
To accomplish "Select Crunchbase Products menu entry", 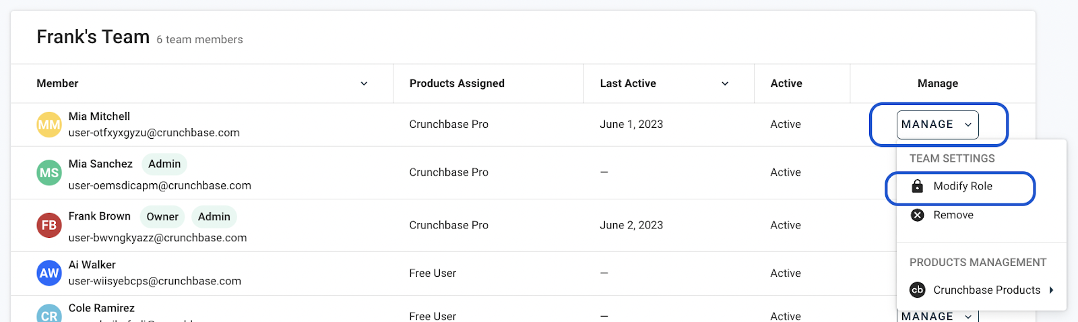I will click(986, 290).
